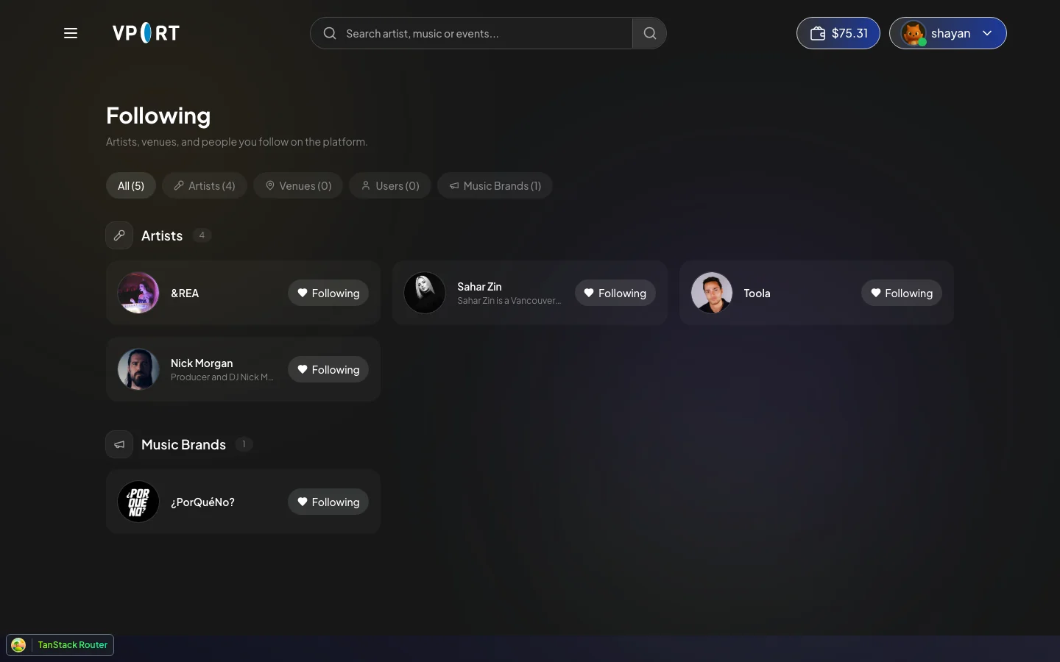
Task: Unfollow ¿PorQuéNo? via Following button
Action: (x=328, y=502)
